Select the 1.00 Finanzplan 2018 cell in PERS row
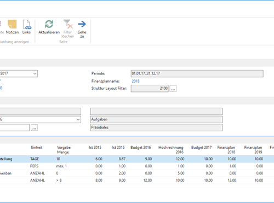Screen dimensions: 274x203 point(233,166)
